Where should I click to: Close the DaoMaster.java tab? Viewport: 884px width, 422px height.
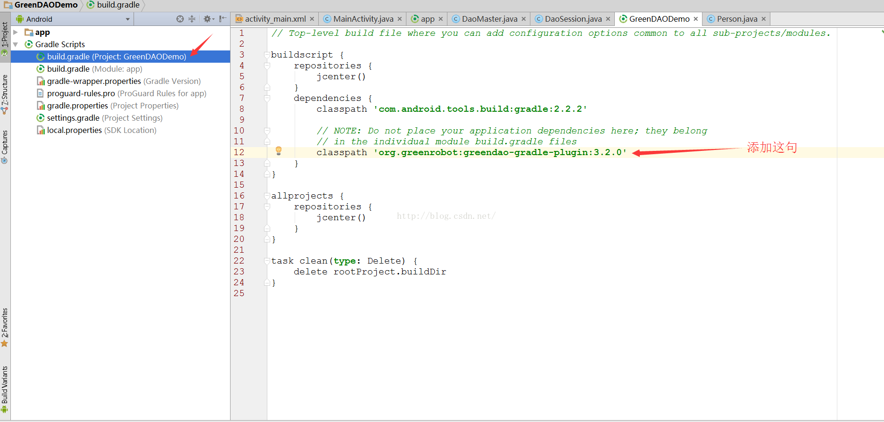coord(523,19)
